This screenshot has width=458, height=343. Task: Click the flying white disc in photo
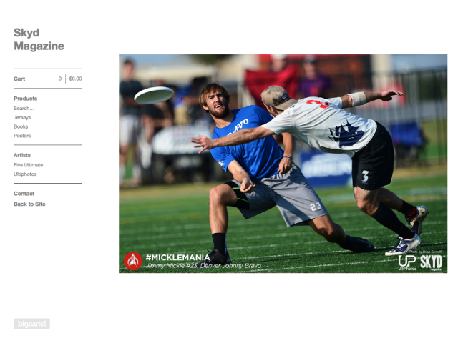coord(154,95)
